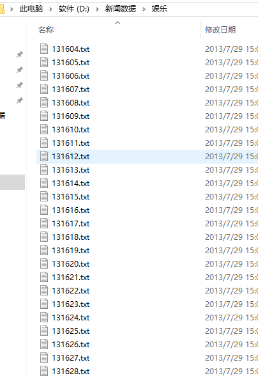The width and height of the screenshot is (258, 376).
Task: Click the text file icon of 131604.txt
Action: click(x=44, y=49)
